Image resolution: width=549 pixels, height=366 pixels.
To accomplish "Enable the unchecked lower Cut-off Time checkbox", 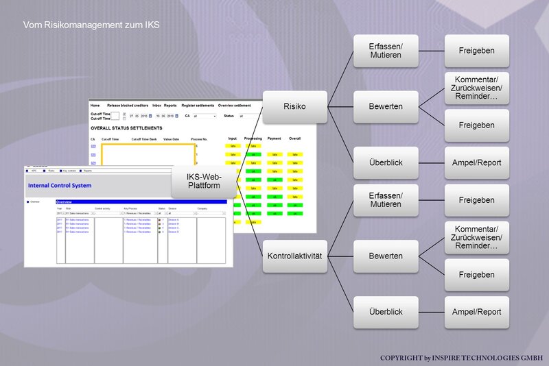I will tap(124, 119).
